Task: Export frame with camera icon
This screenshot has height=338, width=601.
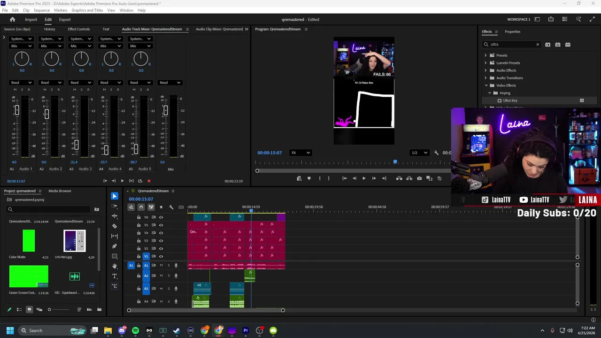Action: coord(419,178)
